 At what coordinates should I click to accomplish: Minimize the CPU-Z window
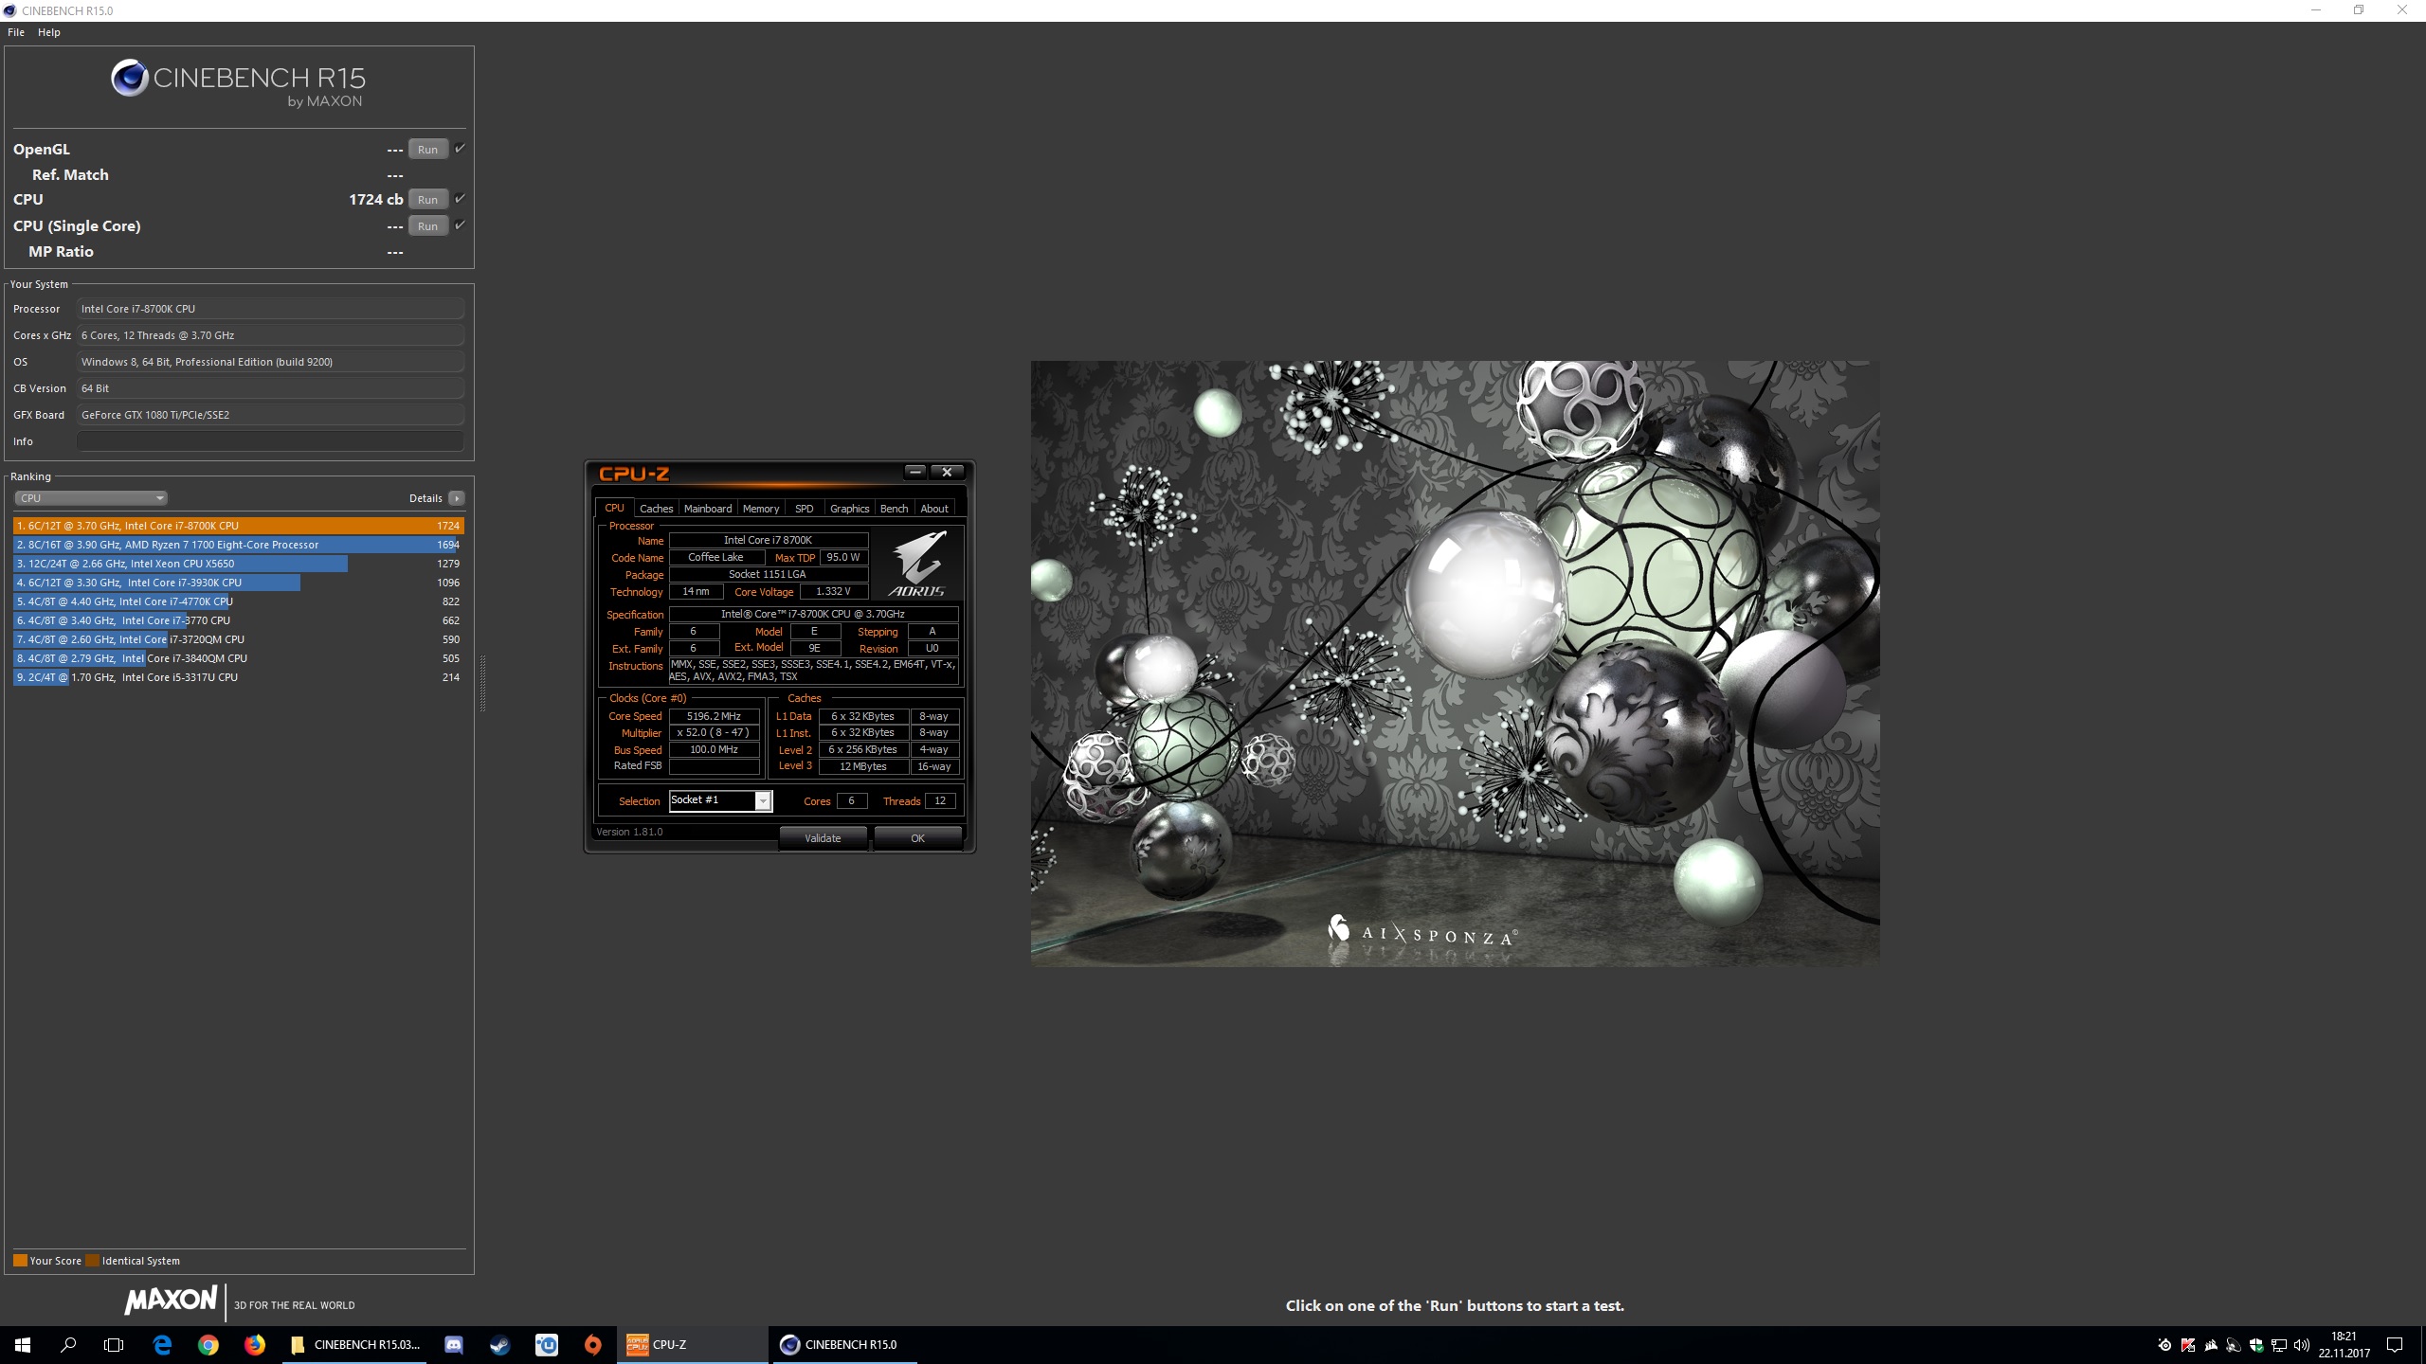point(914,472)
